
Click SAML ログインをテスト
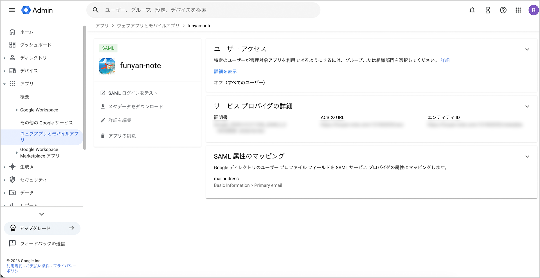[132, 93]
